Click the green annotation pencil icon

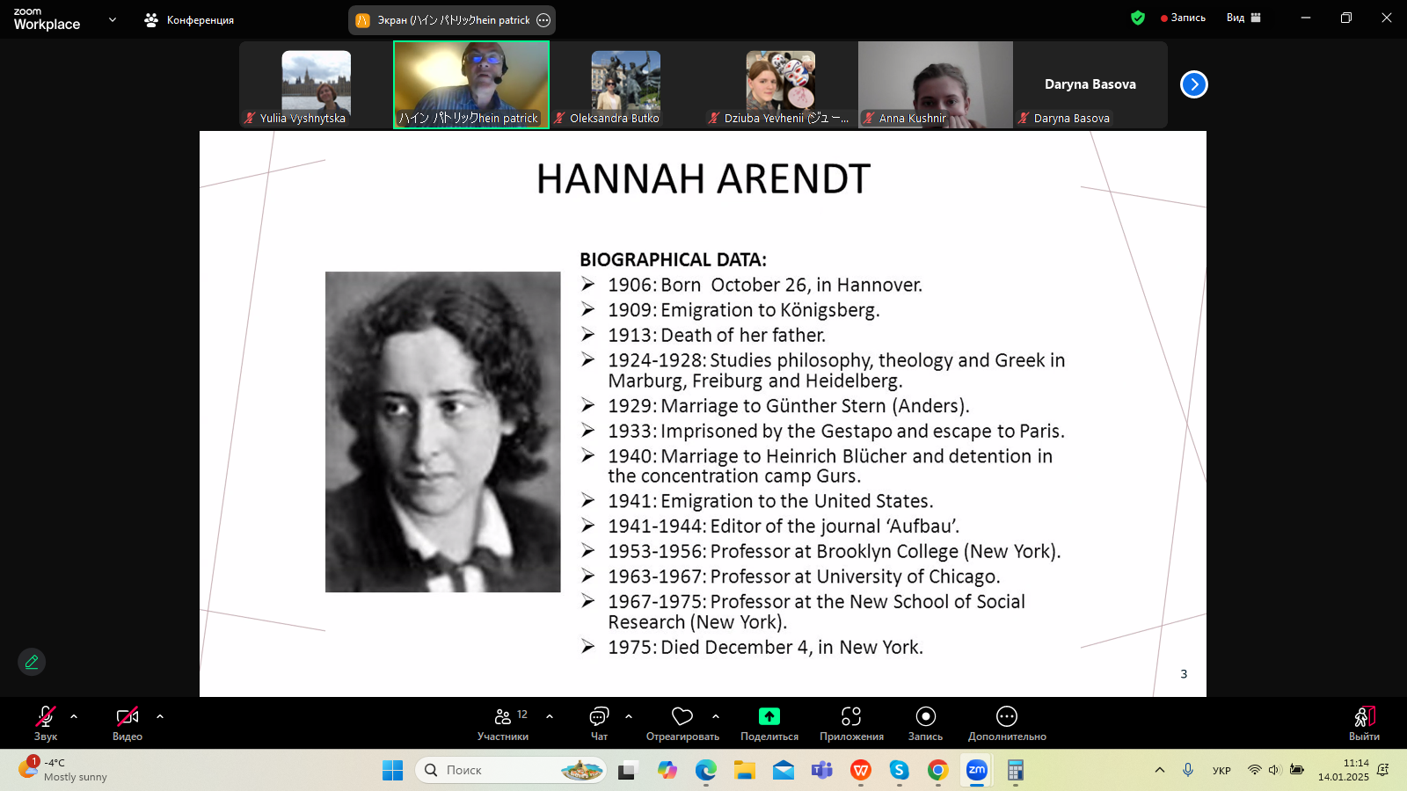click(32, 662)
